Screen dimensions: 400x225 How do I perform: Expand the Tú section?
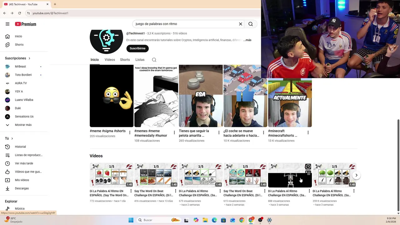pyautogui.click(x=9, y=138)
